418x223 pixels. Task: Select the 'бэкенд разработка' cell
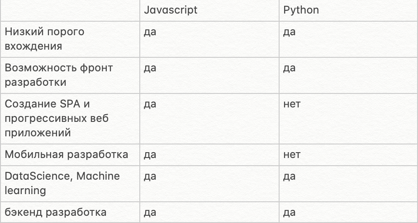tap(56, 212)
